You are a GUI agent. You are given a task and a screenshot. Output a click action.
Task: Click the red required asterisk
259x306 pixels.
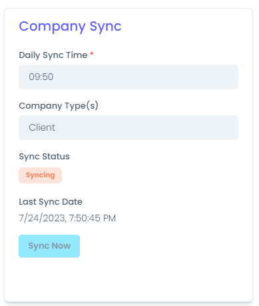[92, 53]
